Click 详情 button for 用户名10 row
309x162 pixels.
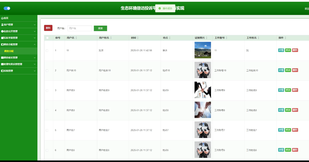click(x=281, y=70)
